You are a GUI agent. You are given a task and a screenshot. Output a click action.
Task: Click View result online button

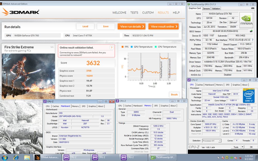[x=164, y=27]
